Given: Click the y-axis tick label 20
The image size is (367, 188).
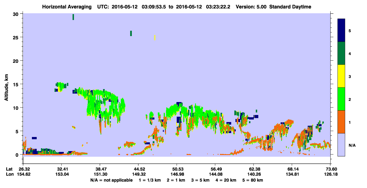Looking at the screenshot, I should tap(16, 61).
